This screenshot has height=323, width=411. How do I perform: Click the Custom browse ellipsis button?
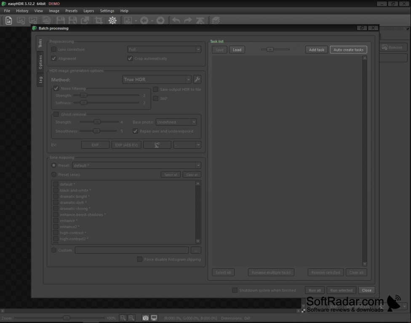(196, 250)
